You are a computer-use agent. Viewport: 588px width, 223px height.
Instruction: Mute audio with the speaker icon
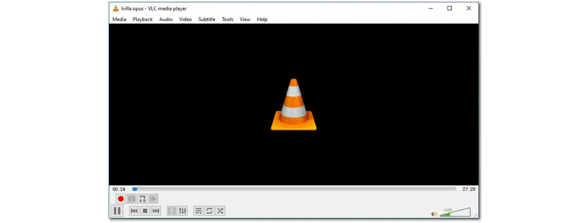coord(435,214)
